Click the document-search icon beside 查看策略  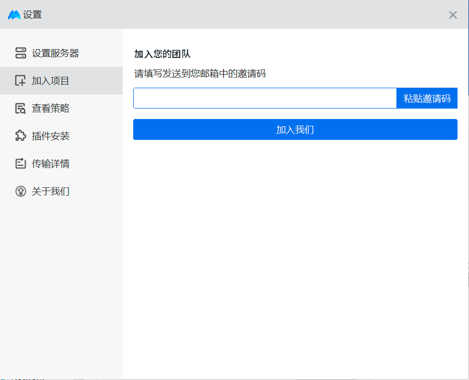pos(20,108)
